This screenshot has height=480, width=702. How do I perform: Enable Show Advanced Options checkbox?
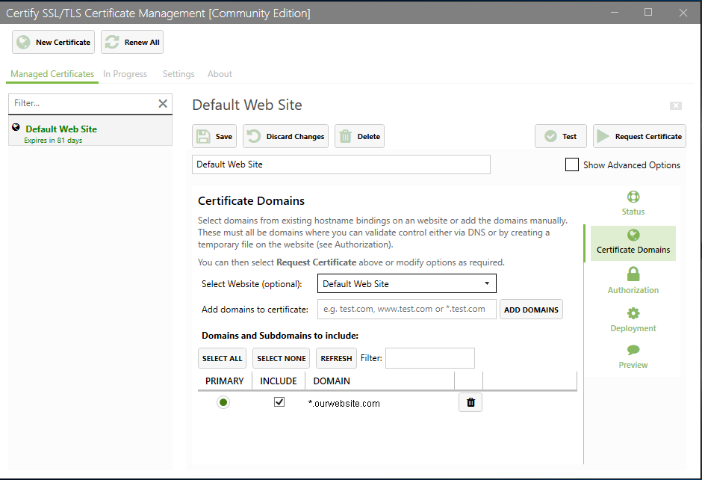572,164
